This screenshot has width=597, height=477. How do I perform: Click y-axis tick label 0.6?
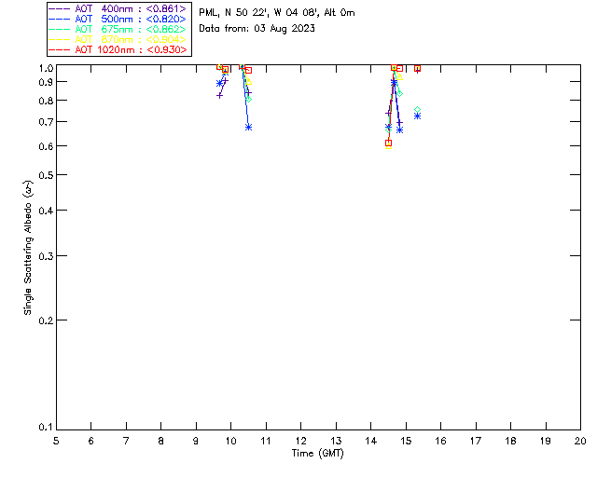click(x=46, y=146)
